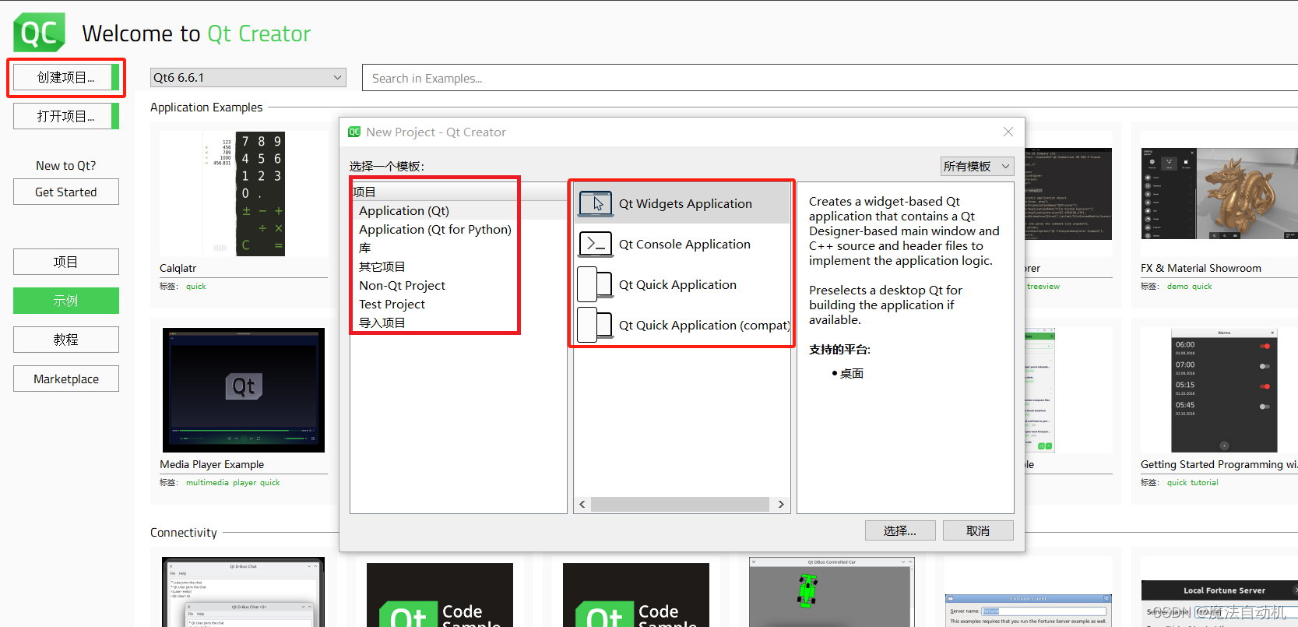Click the 取消 button
This screenshot has height=627, width=1298.
click(978, 530)
